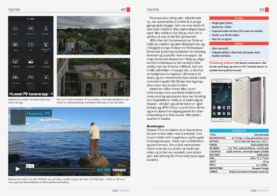Click the "144 g" weight value
Viewport: 277px width, 196px height.
pos(265,161)
